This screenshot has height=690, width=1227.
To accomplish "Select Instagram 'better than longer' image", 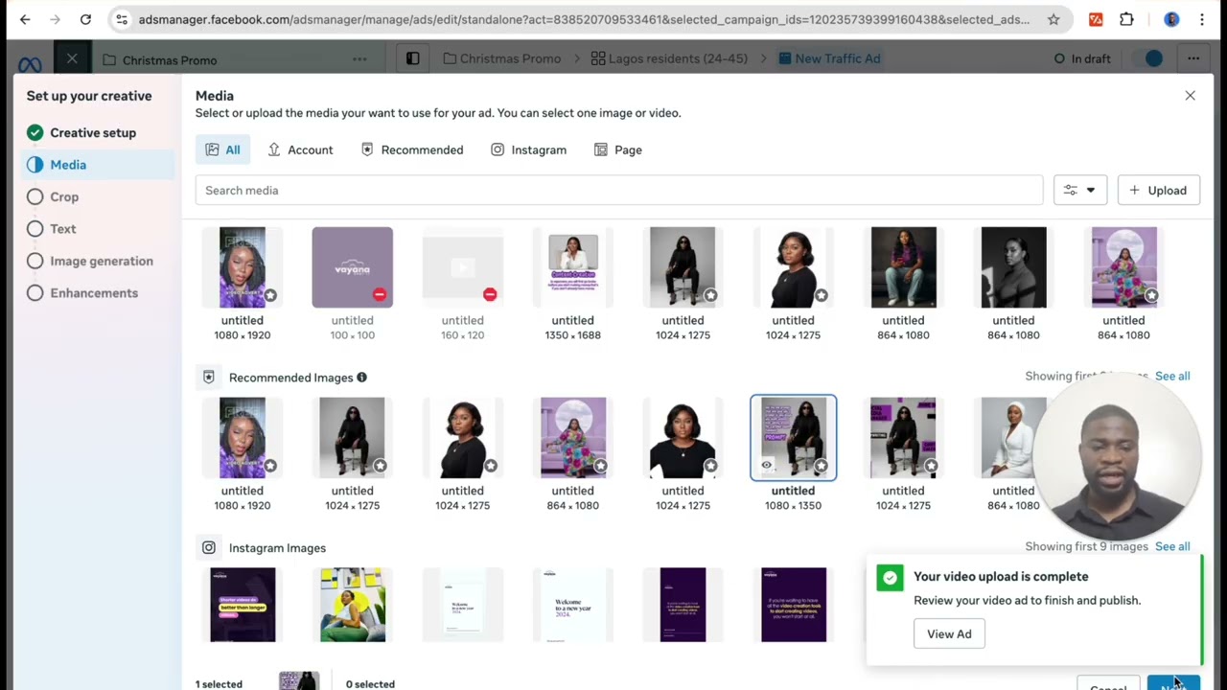I will (x=242, y=605).
